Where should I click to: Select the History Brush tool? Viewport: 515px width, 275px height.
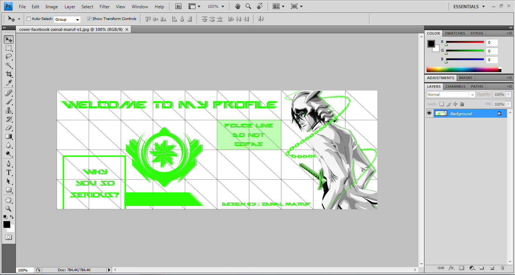tap(8, 119)
